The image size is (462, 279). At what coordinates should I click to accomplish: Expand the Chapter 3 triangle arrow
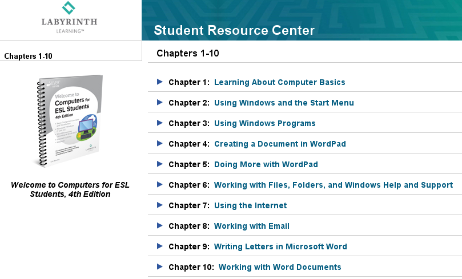pyautogui.click(x=160, y=123)
